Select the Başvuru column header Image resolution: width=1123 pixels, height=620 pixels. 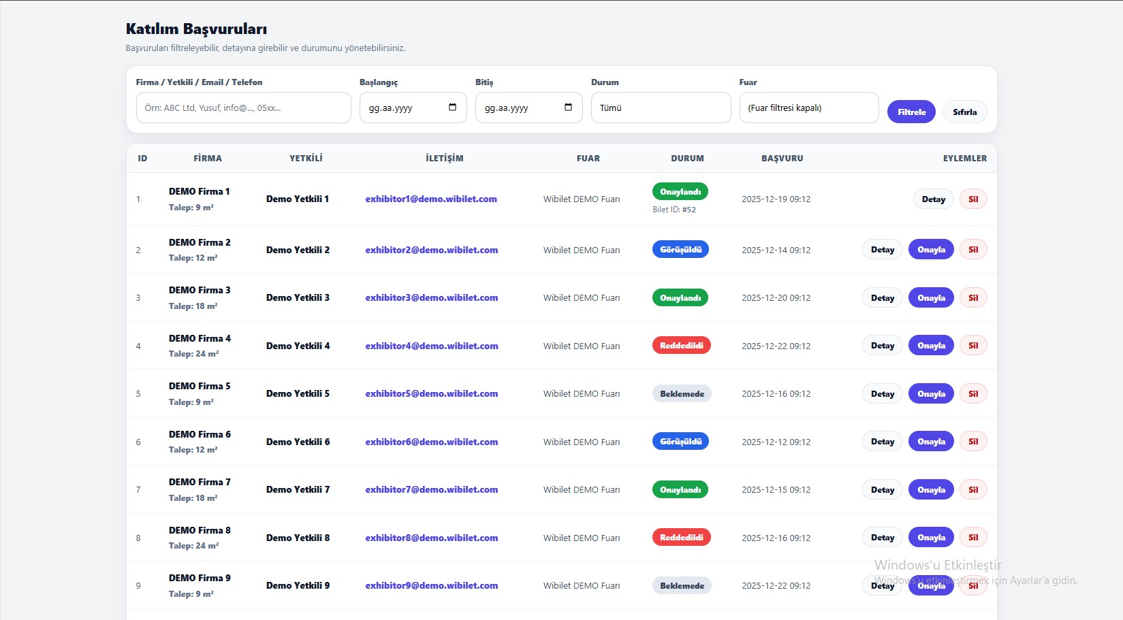(782, 159)
